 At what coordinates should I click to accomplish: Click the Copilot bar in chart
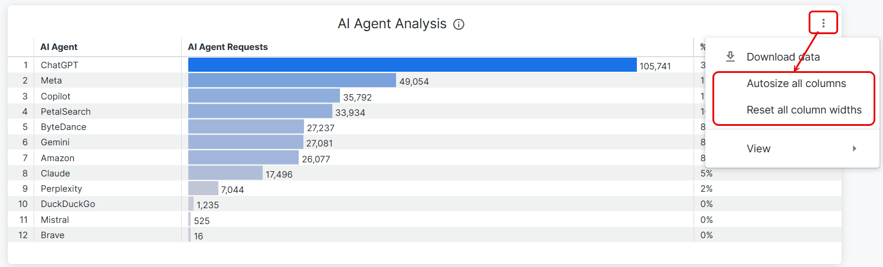[x=264, y=96]
